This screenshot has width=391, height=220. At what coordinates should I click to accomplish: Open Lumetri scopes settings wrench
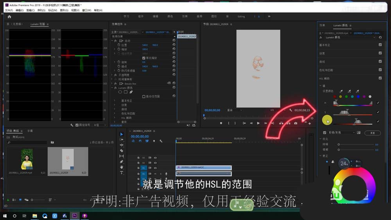click(72, 125)
